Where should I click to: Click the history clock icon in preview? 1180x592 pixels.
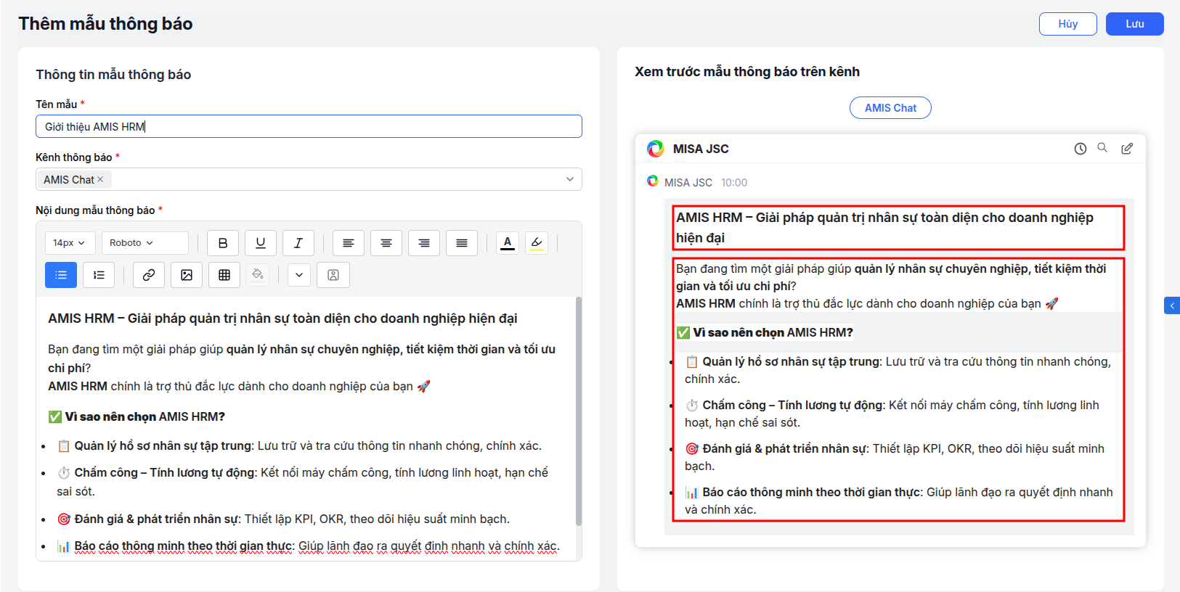point(1081,149)
